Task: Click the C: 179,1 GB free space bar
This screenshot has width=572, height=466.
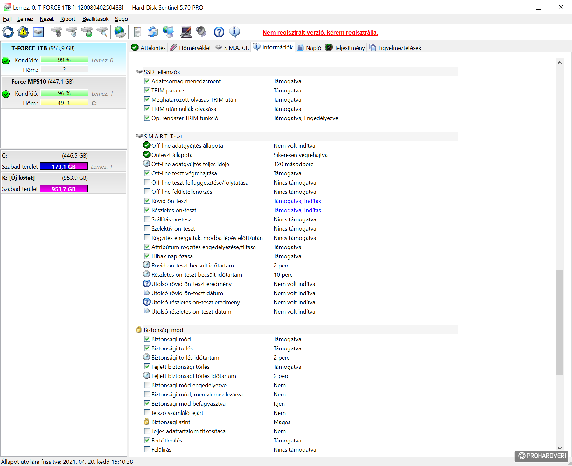Action: (64, 166)
